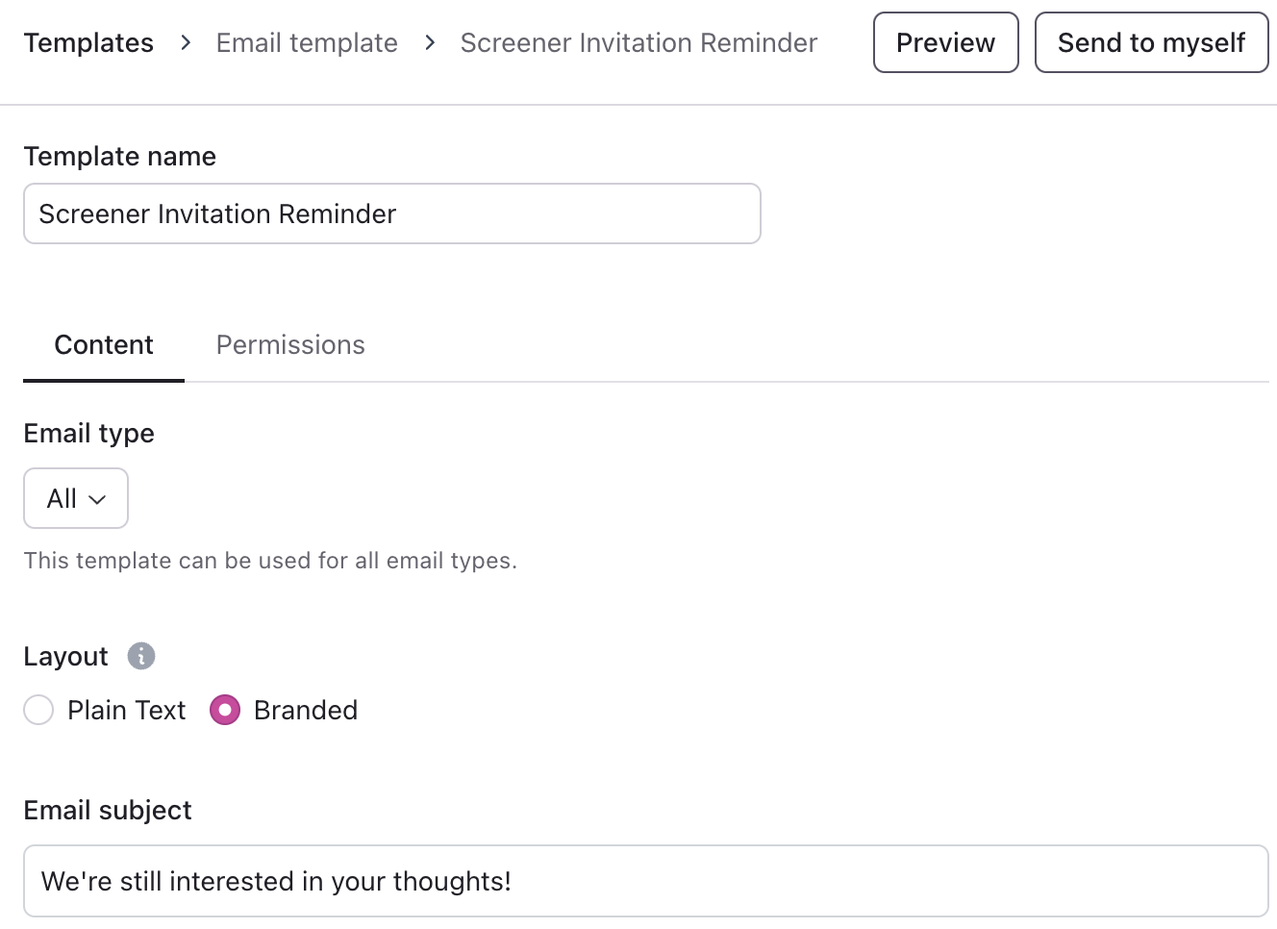Screen dimensions: 1277x929
Task: Click the "Email subject" field label
Action: tap(108, 810)
